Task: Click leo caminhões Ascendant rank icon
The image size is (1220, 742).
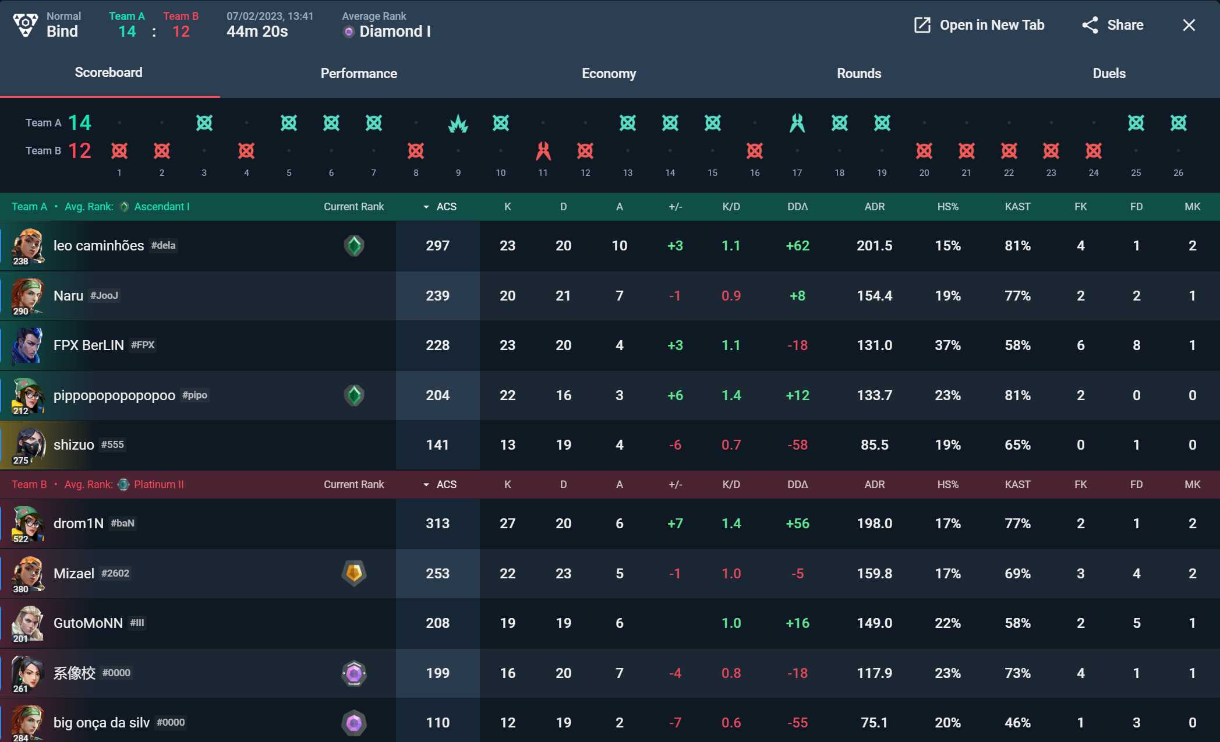Action: coord(354,246)
